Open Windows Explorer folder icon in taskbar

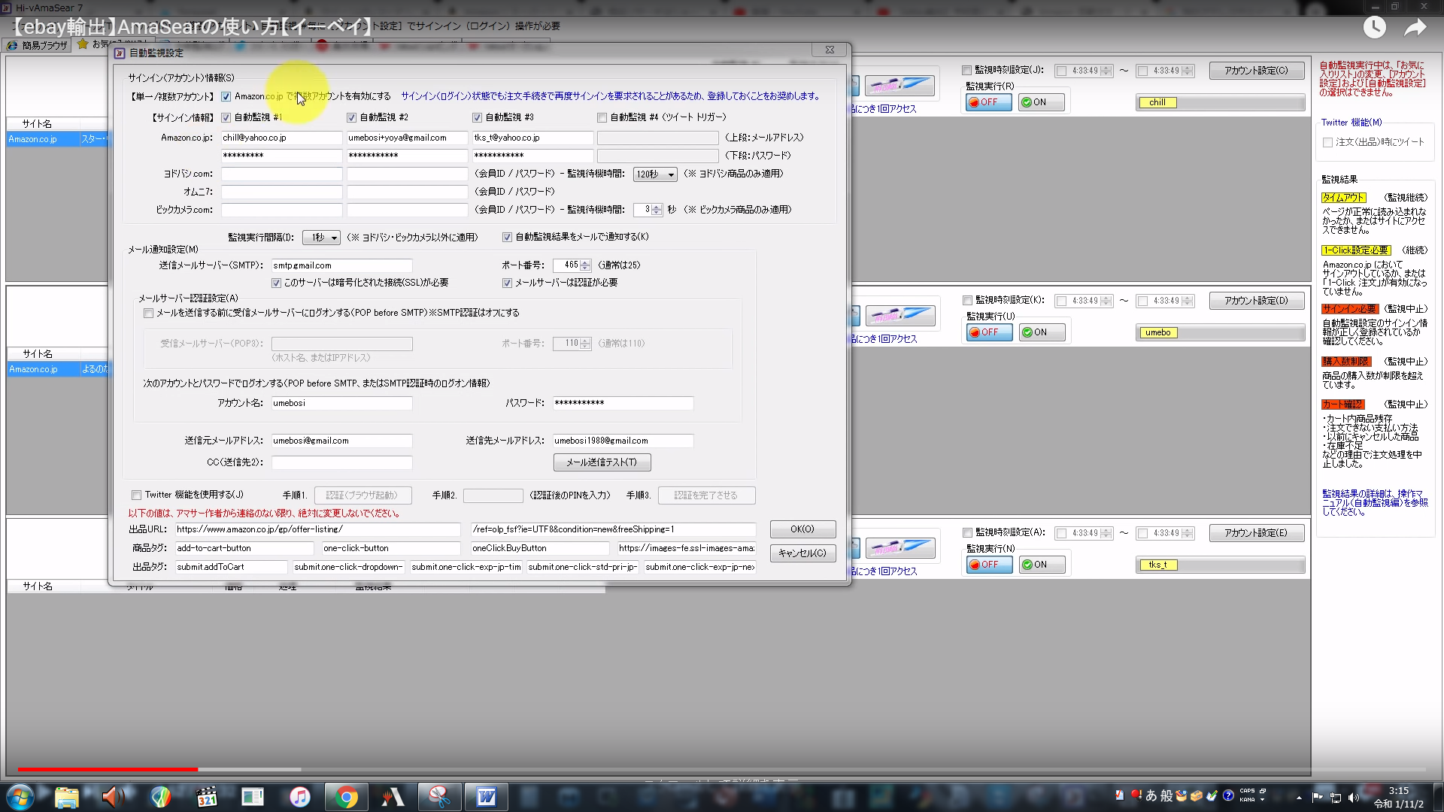point(66,796)
